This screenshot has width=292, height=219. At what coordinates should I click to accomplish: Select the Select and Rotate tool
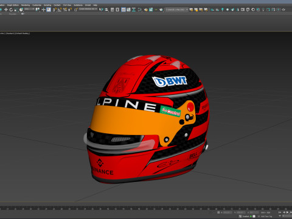pos(11,10)
